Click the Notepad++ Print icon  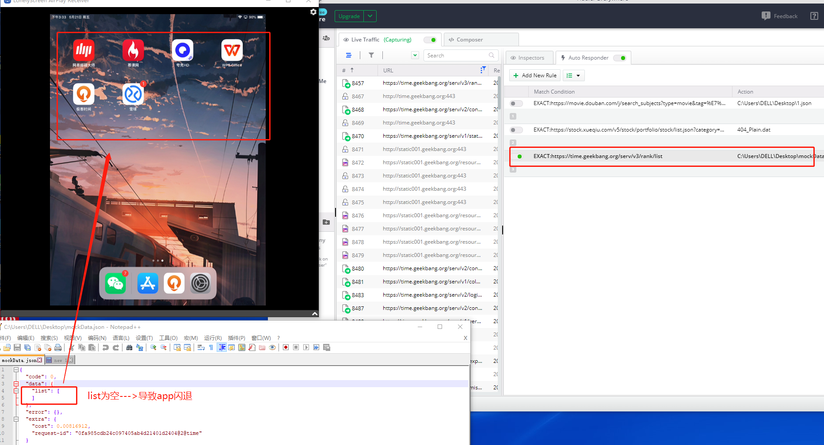[x=58, y=347]
